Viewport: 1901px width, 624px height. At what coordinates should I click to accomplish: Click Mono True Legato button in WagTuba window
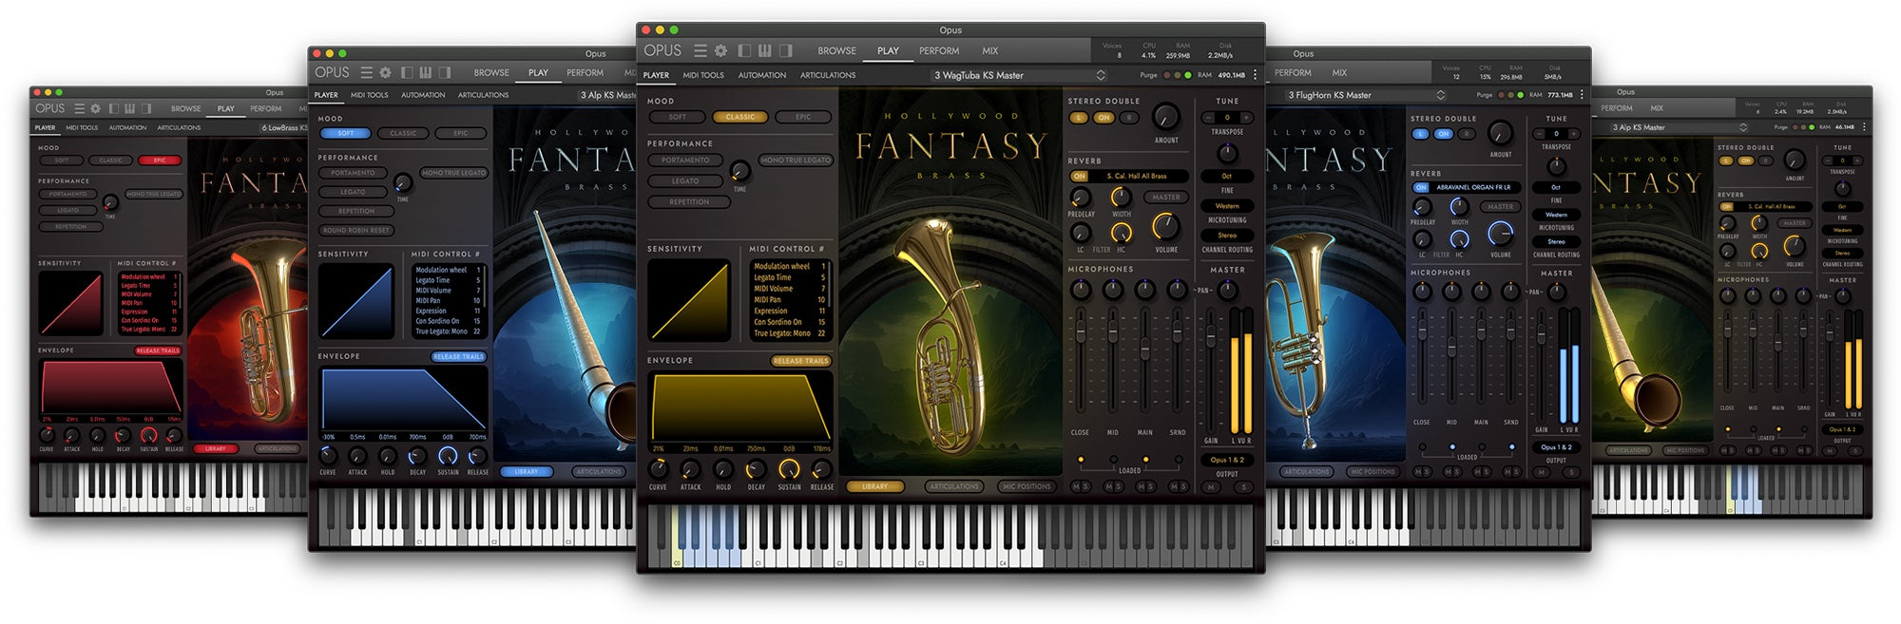click(x=796, y=161)
